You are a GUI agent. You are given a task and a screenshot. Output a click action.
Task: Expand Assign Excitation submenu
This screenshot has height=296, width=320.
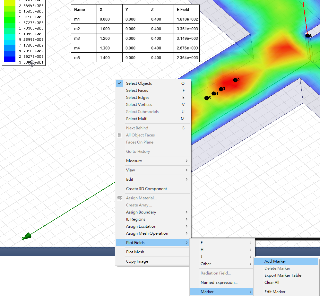153,226
